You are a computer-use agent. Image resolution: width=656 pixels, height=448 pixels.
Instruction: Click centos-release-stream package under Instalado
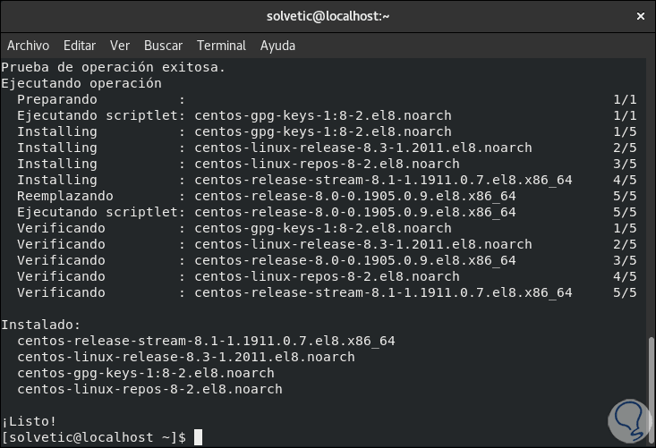coord(205,341)
